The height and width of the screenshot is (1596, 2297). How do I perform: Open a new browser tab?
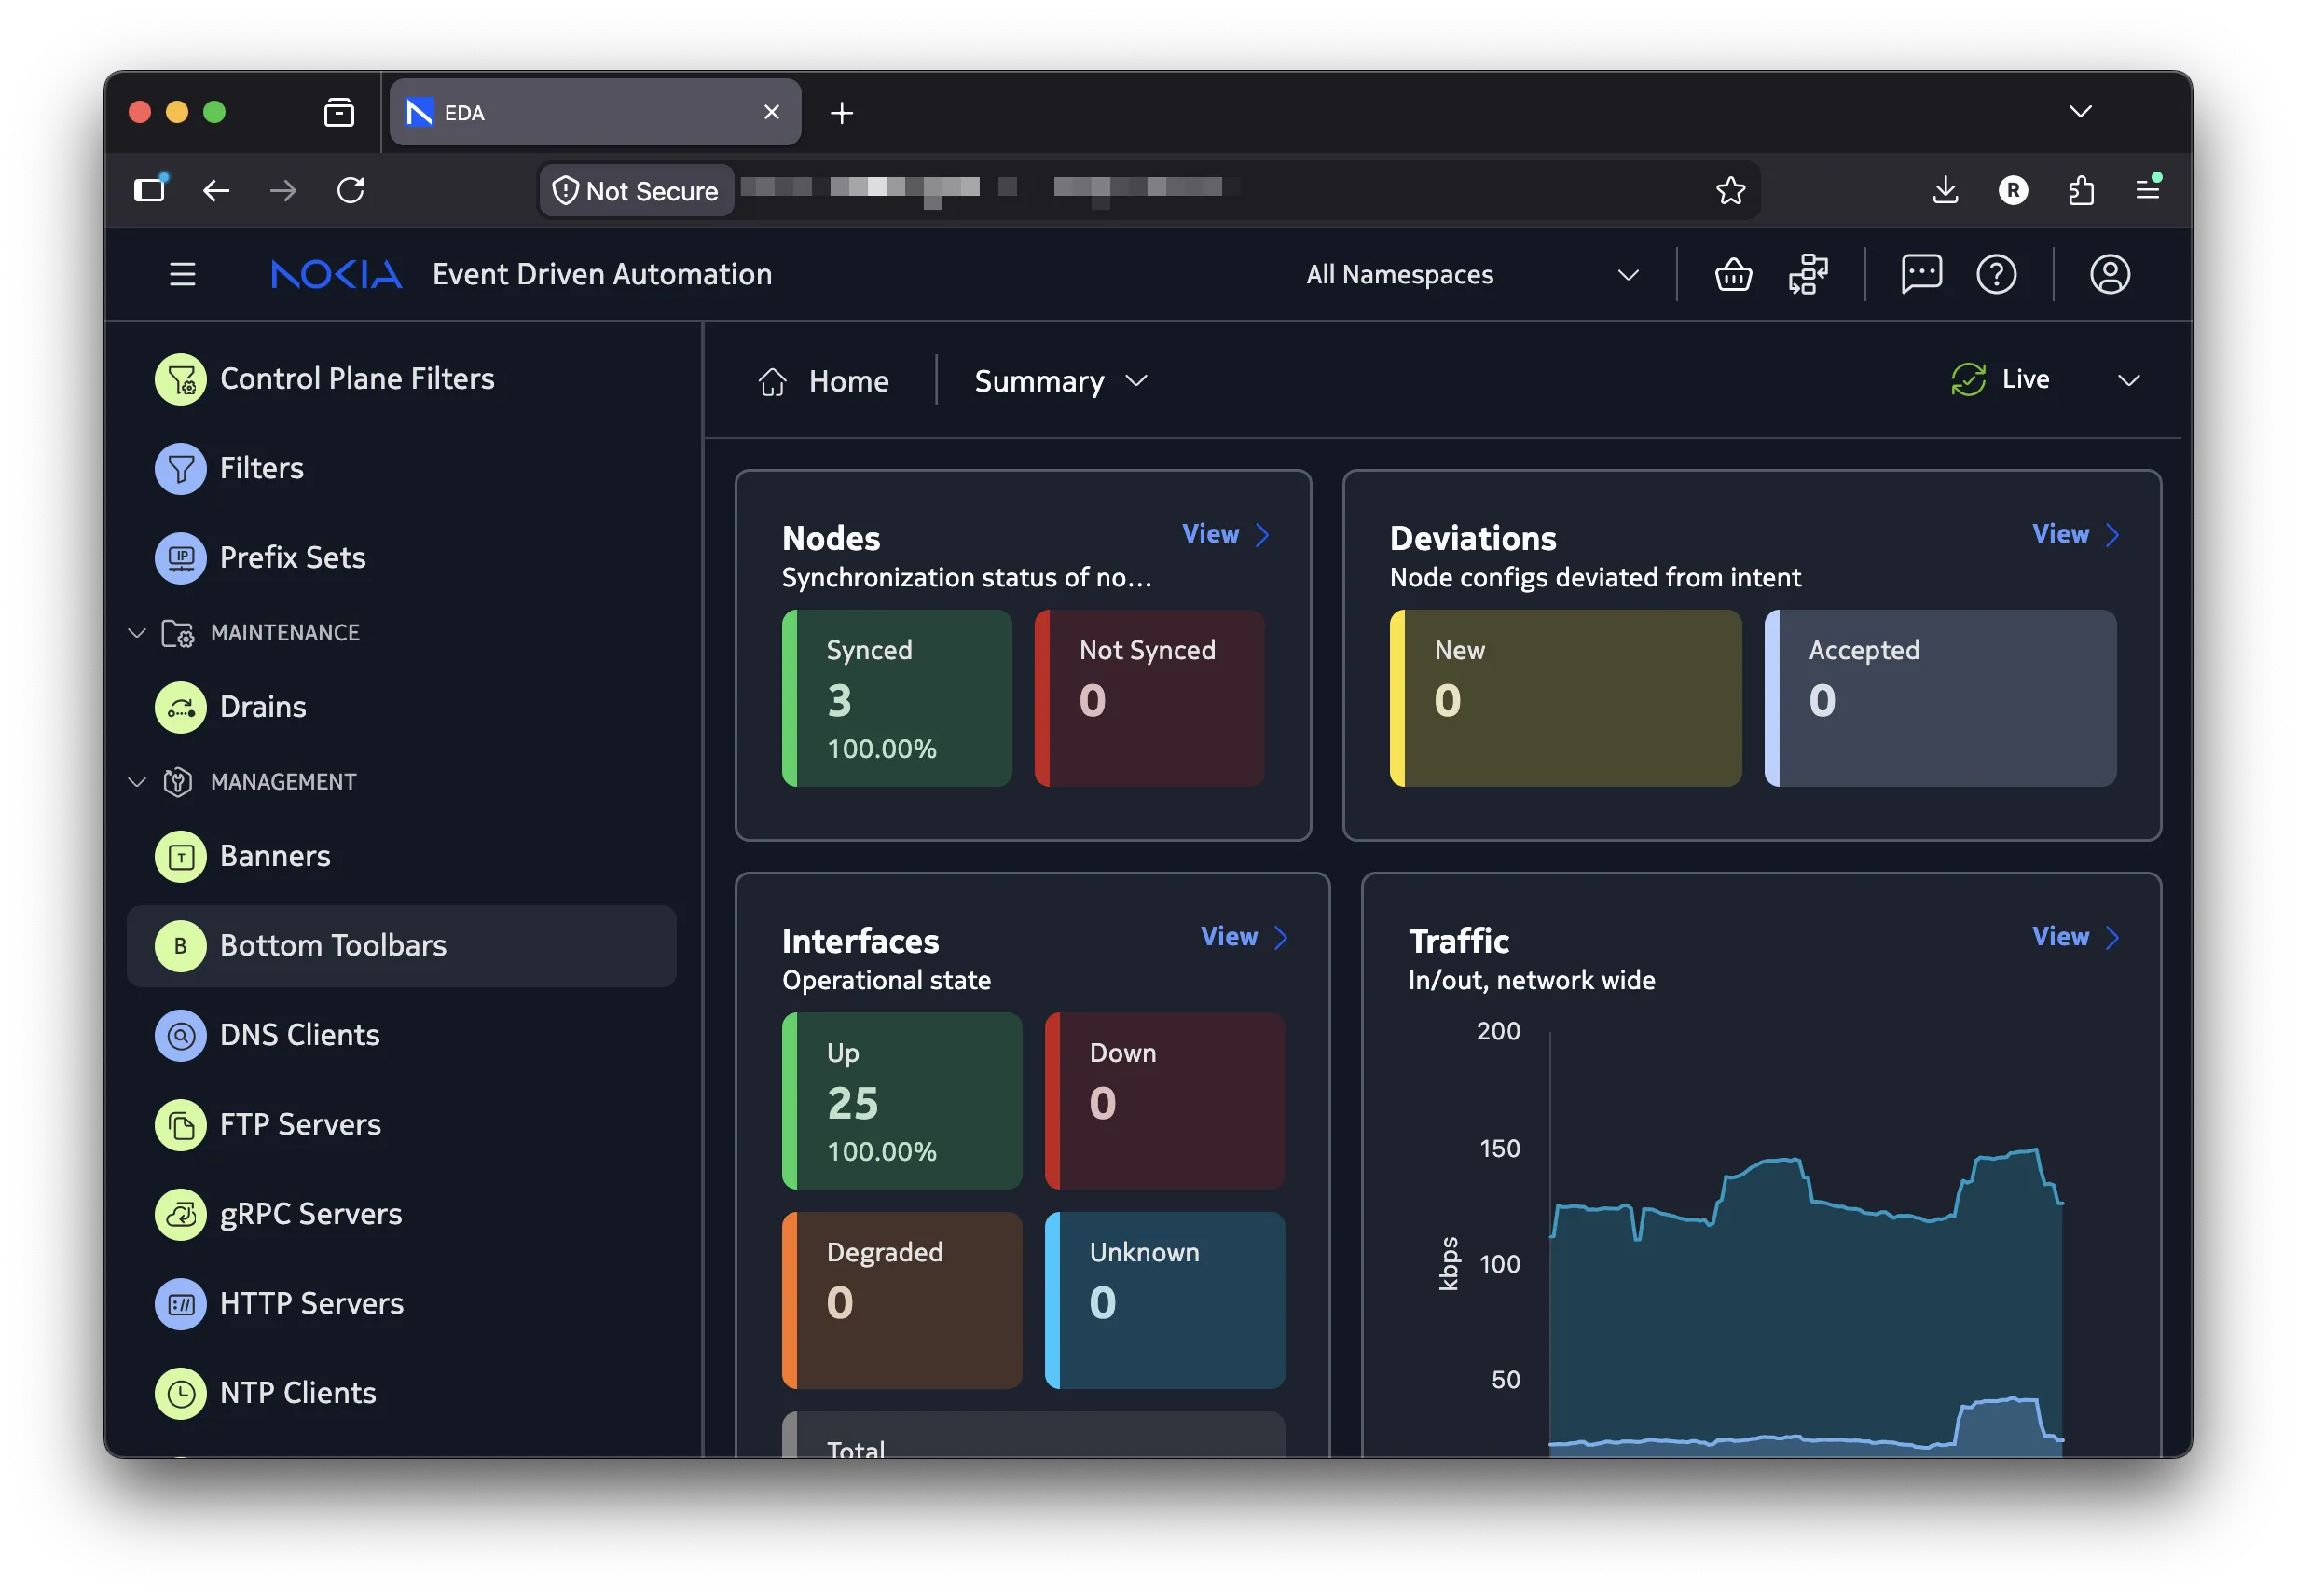(841, 113)
